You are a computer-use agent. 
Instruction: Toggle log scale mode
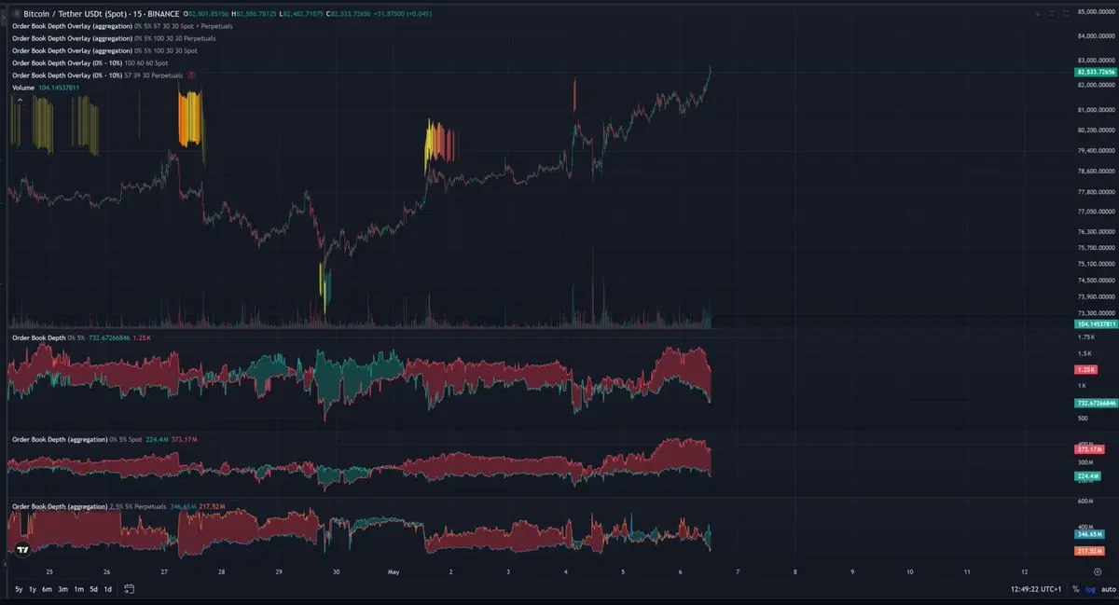tap(1089, 589)
